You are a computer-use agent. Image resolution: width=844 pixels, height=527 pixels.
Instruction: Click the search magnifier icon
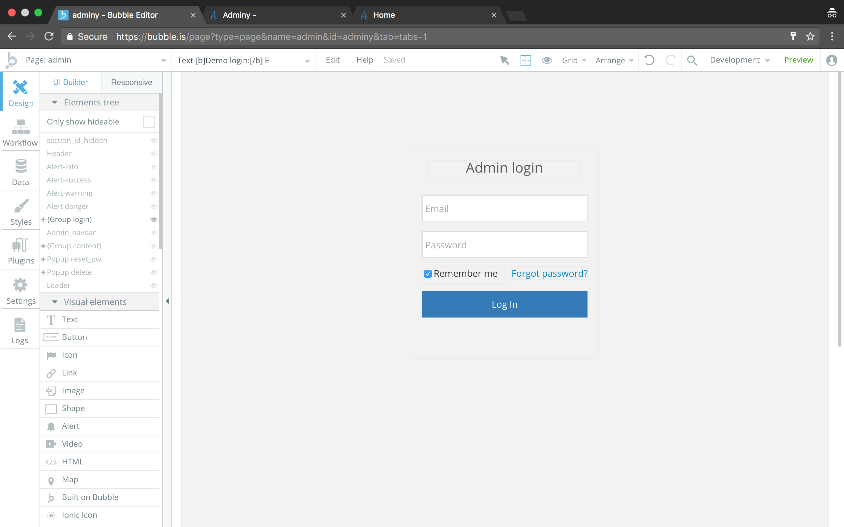pyautogui.click(x=692, y=60)
